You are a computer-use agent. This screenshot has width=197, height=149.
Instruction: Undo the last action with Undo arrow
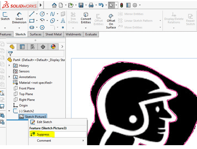click(x=101, y=5)
